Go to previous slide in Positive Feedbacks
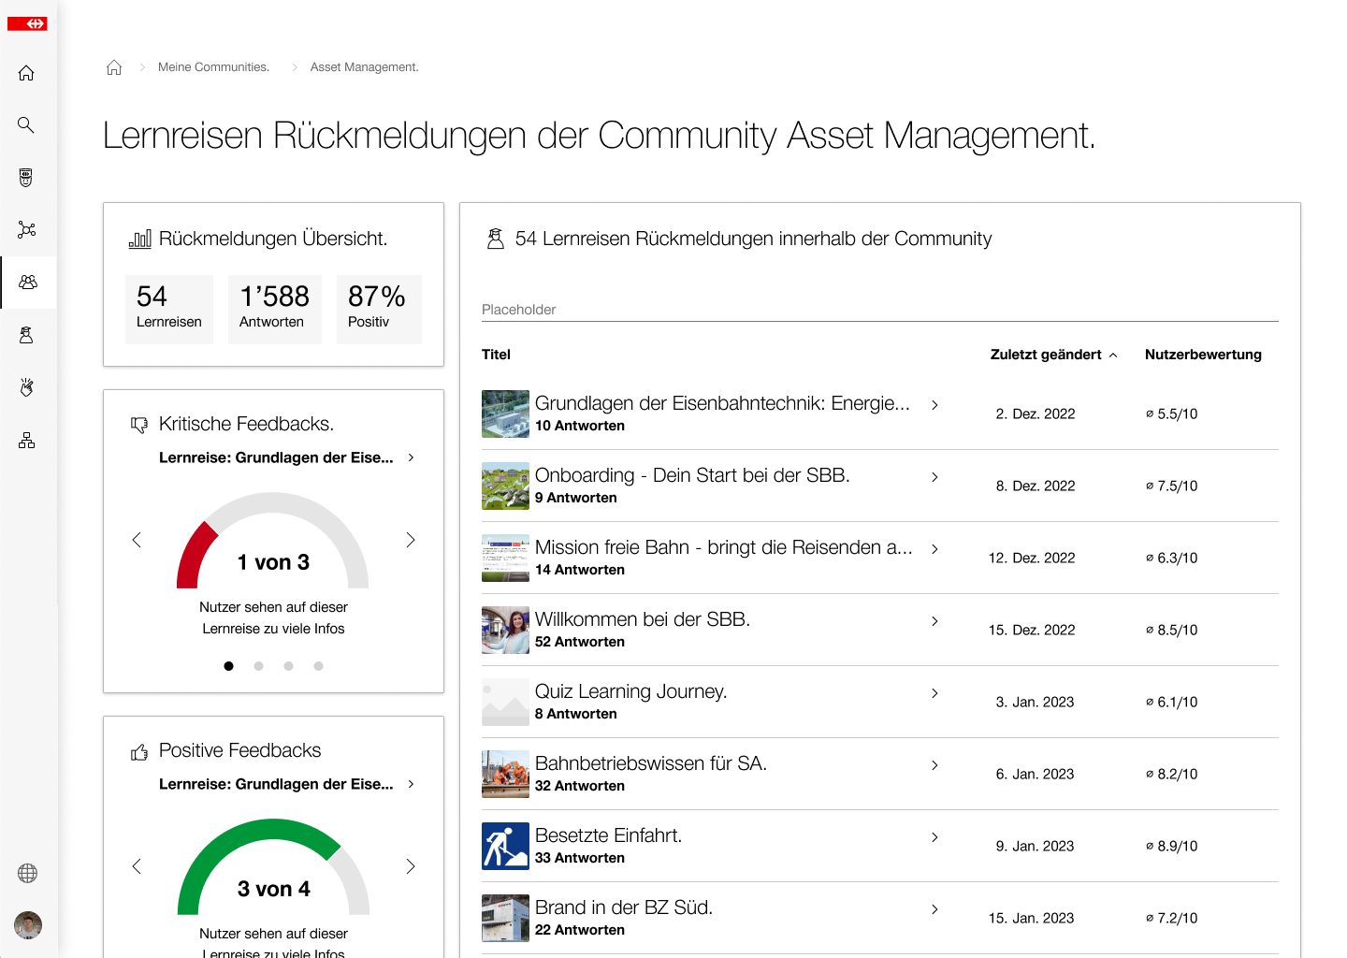 [137, 866]
